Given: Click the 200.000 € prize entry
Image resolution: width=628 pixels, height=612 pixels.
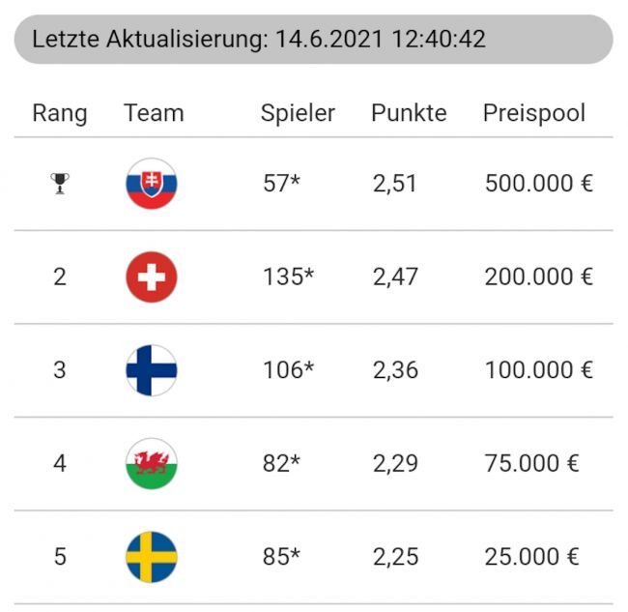Looking at the screenshot, I should 538,277.
